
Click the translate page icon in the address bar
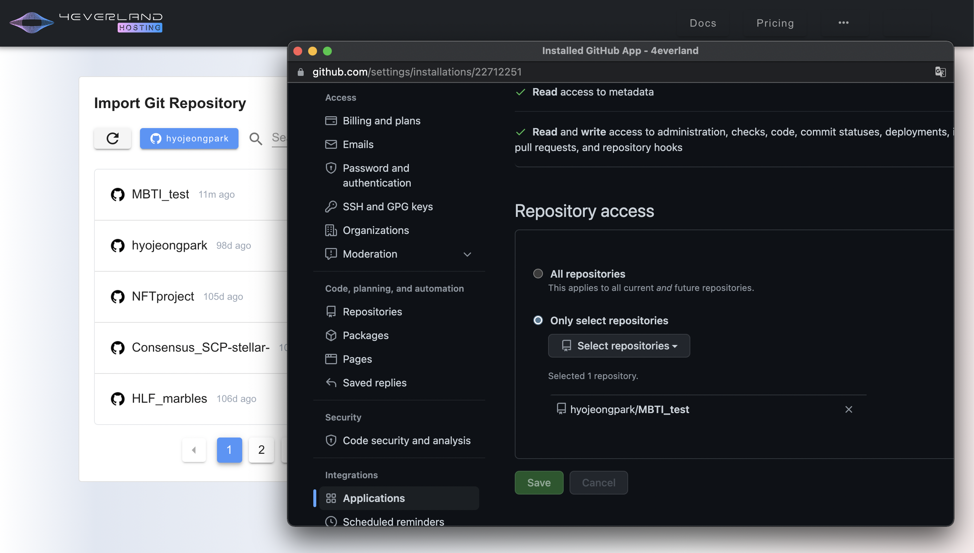tap(940, 72)
